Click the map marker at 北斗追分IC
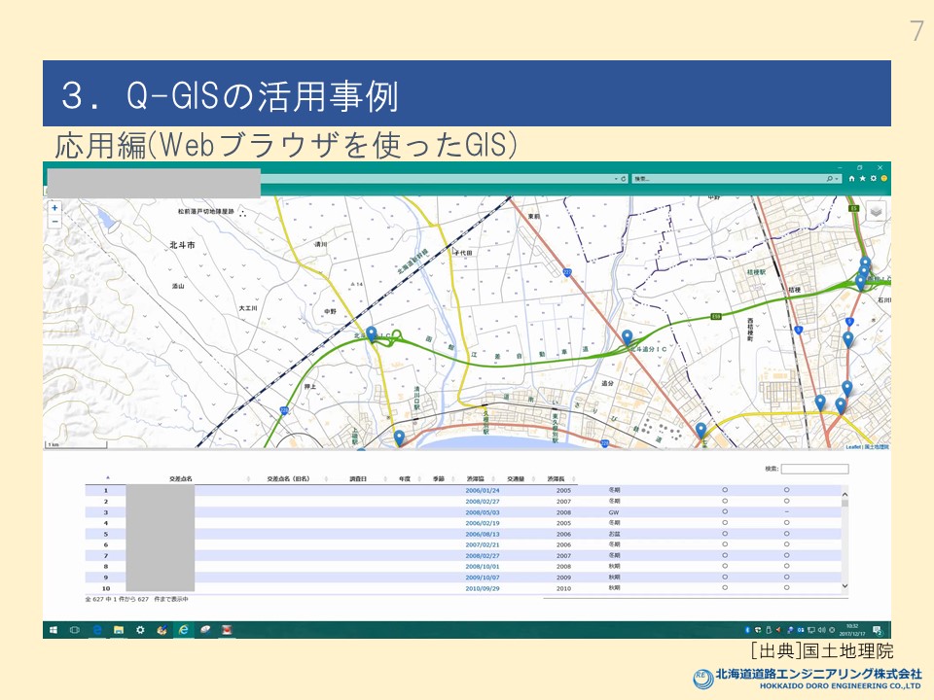 [x=628, y=337]
